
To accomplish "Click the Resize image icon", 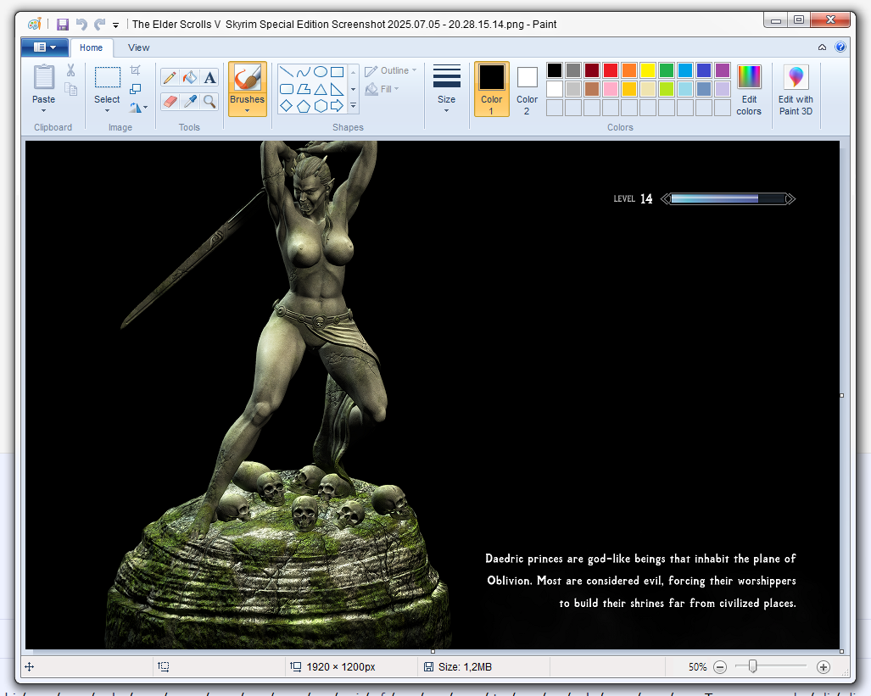I will pyautogui.click(x=136, y=89).
